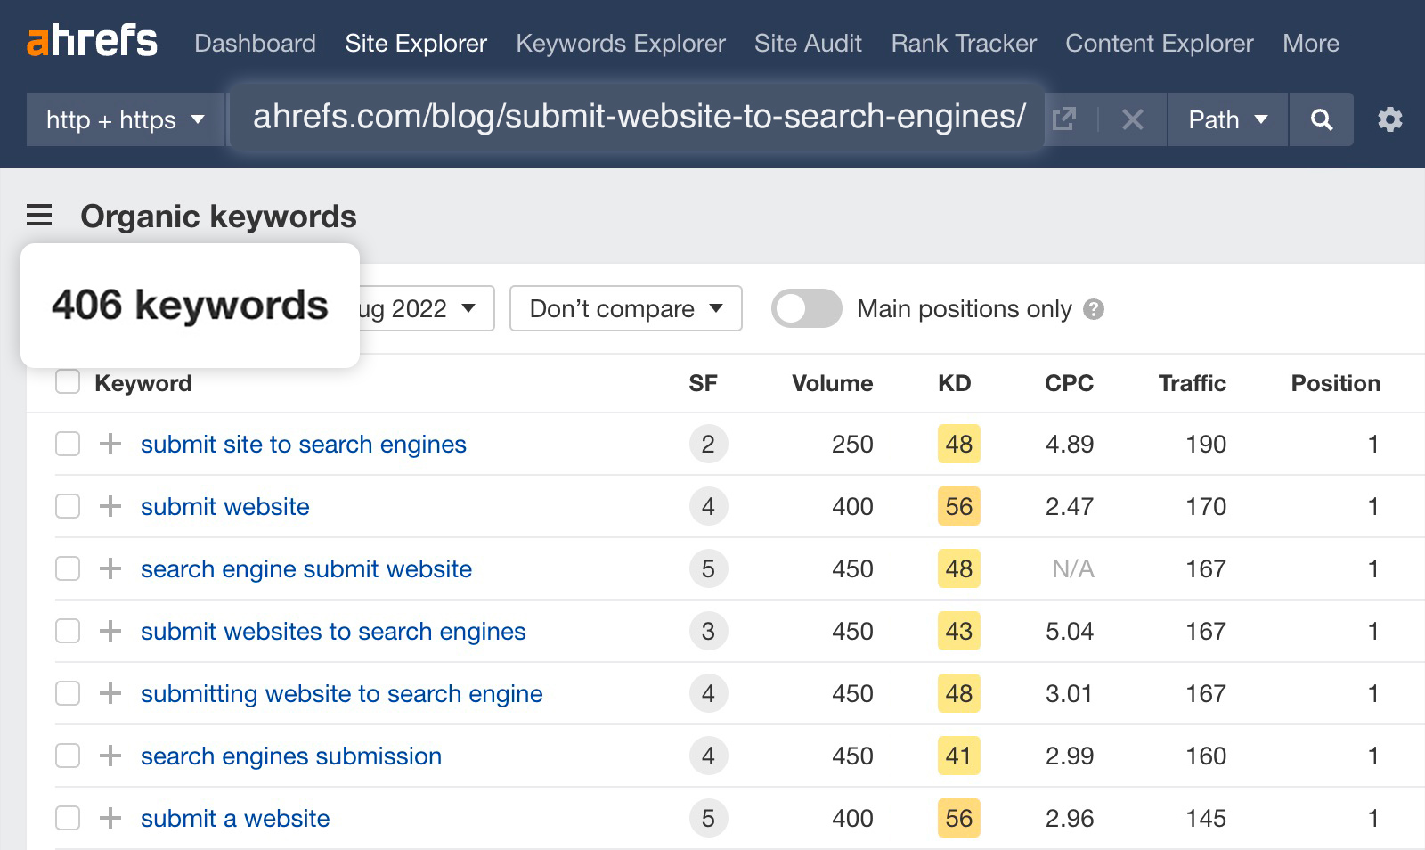1425x850 pixels.
Task: Check the 'submit site to search engines' row checkbox
Action: 67,444
